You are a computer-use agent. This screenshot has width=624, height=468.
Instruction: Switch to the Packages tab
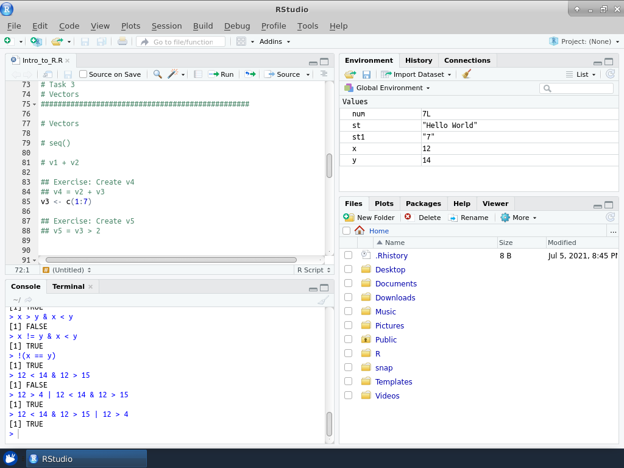tap(423, 204)
